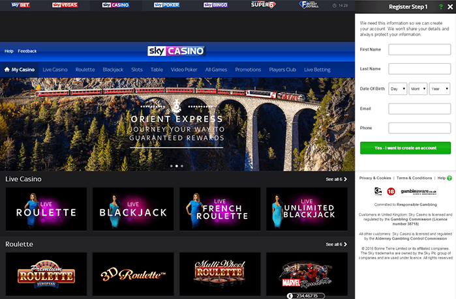This screenshot has width=456, height=299.
Task: Open the Marvel Roulette game tile
Action: pos(307,274)
